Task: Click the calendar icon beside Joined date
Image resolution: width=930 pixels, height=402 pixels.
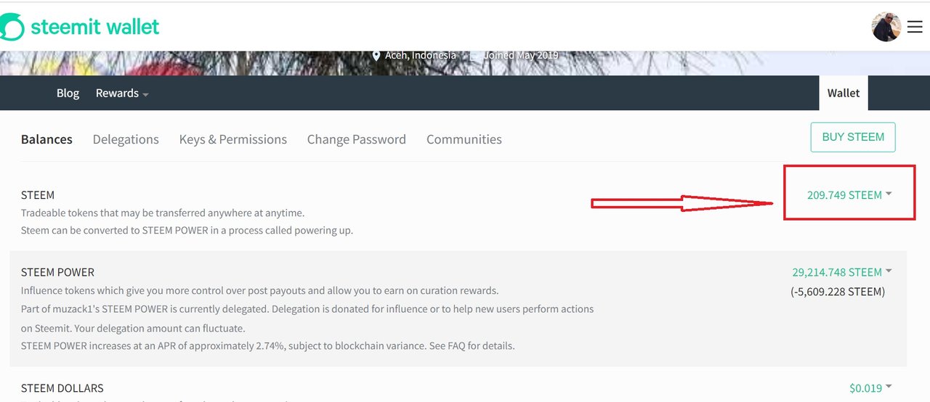Action: 474,56
